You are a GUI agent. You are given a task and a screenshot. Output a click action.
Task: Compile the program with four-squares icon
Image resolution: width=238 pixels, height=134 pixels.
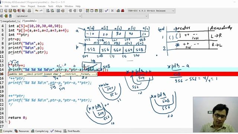pos(87,11)
